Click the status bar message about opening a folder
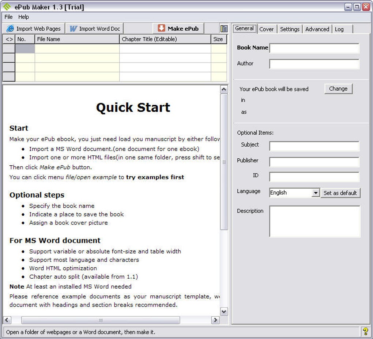 (x=81, y=332)
